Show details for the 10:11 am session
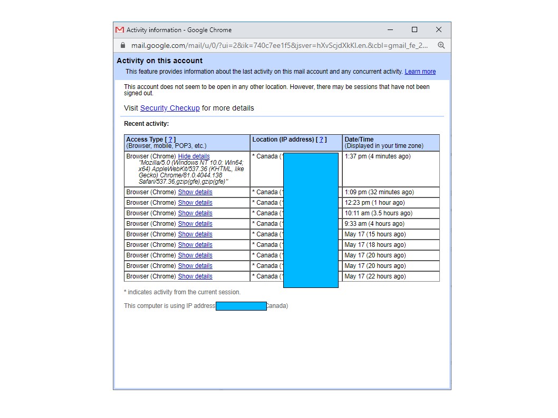This screenshot has width=558, height=418. (x=195, y=213)
